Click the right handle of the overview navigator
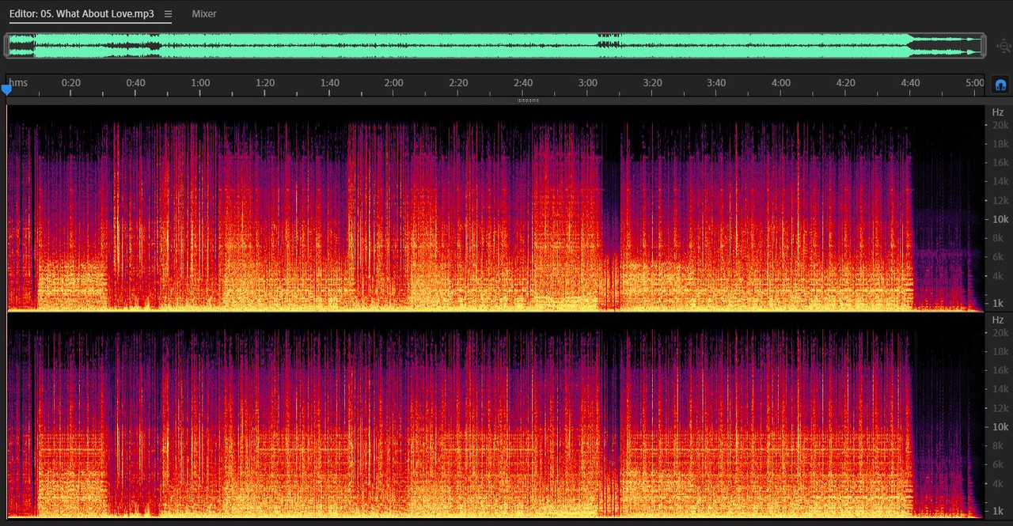Screen dimensions: 1013x526 point(983,46)
